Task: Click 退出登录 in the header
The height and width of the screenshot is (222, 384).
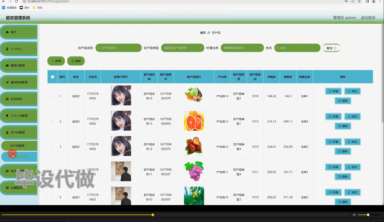Action: 368,18
